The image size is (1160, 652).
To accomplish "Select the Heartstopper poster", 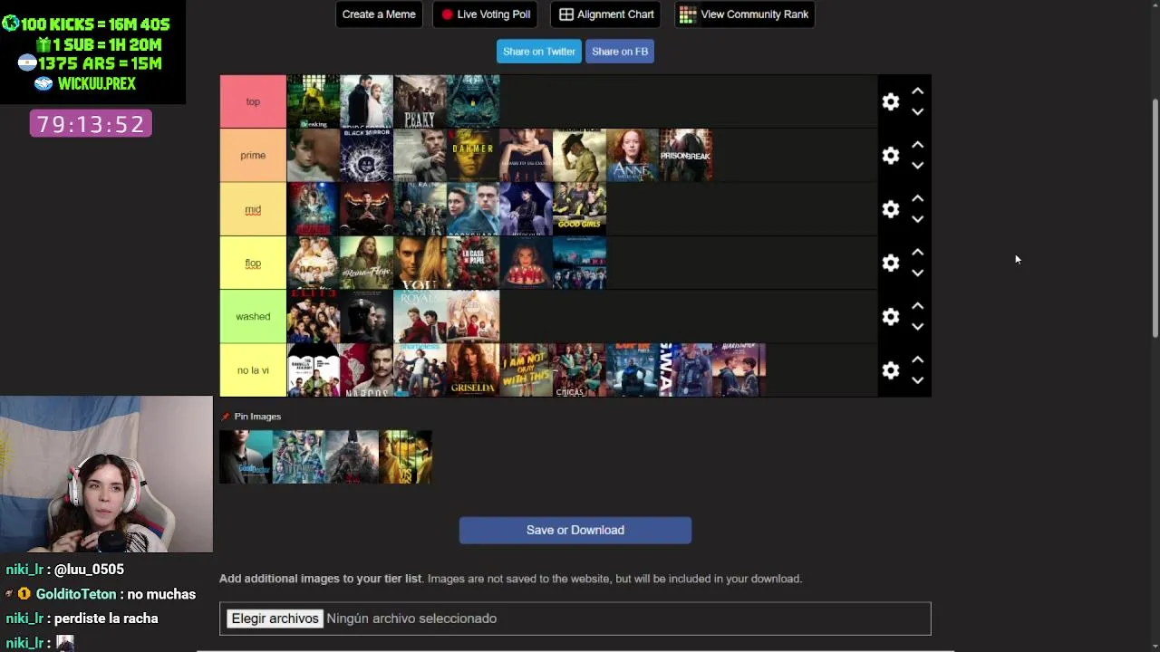I will click(739, 370).
